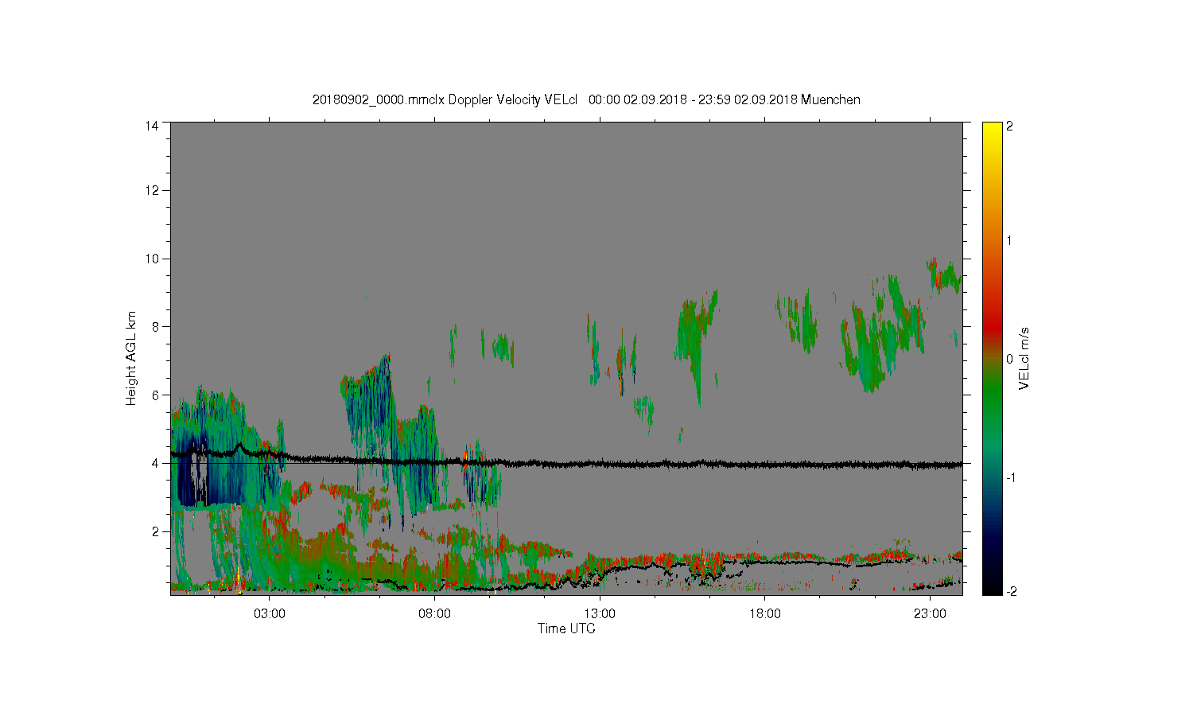Click the colorbar tick label -2
The width and height of the screenshot is (1193, 716).
pyautogui.click(x=1012, y=591)
